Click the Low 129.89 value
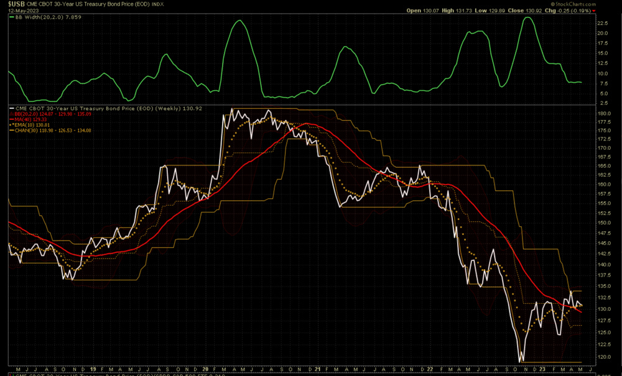 [x=489, y=11]
